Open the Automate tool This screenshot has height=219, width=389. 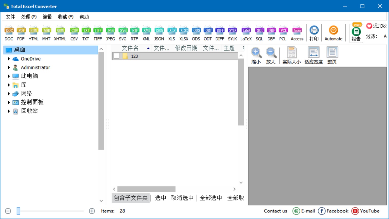coord(334,33)
